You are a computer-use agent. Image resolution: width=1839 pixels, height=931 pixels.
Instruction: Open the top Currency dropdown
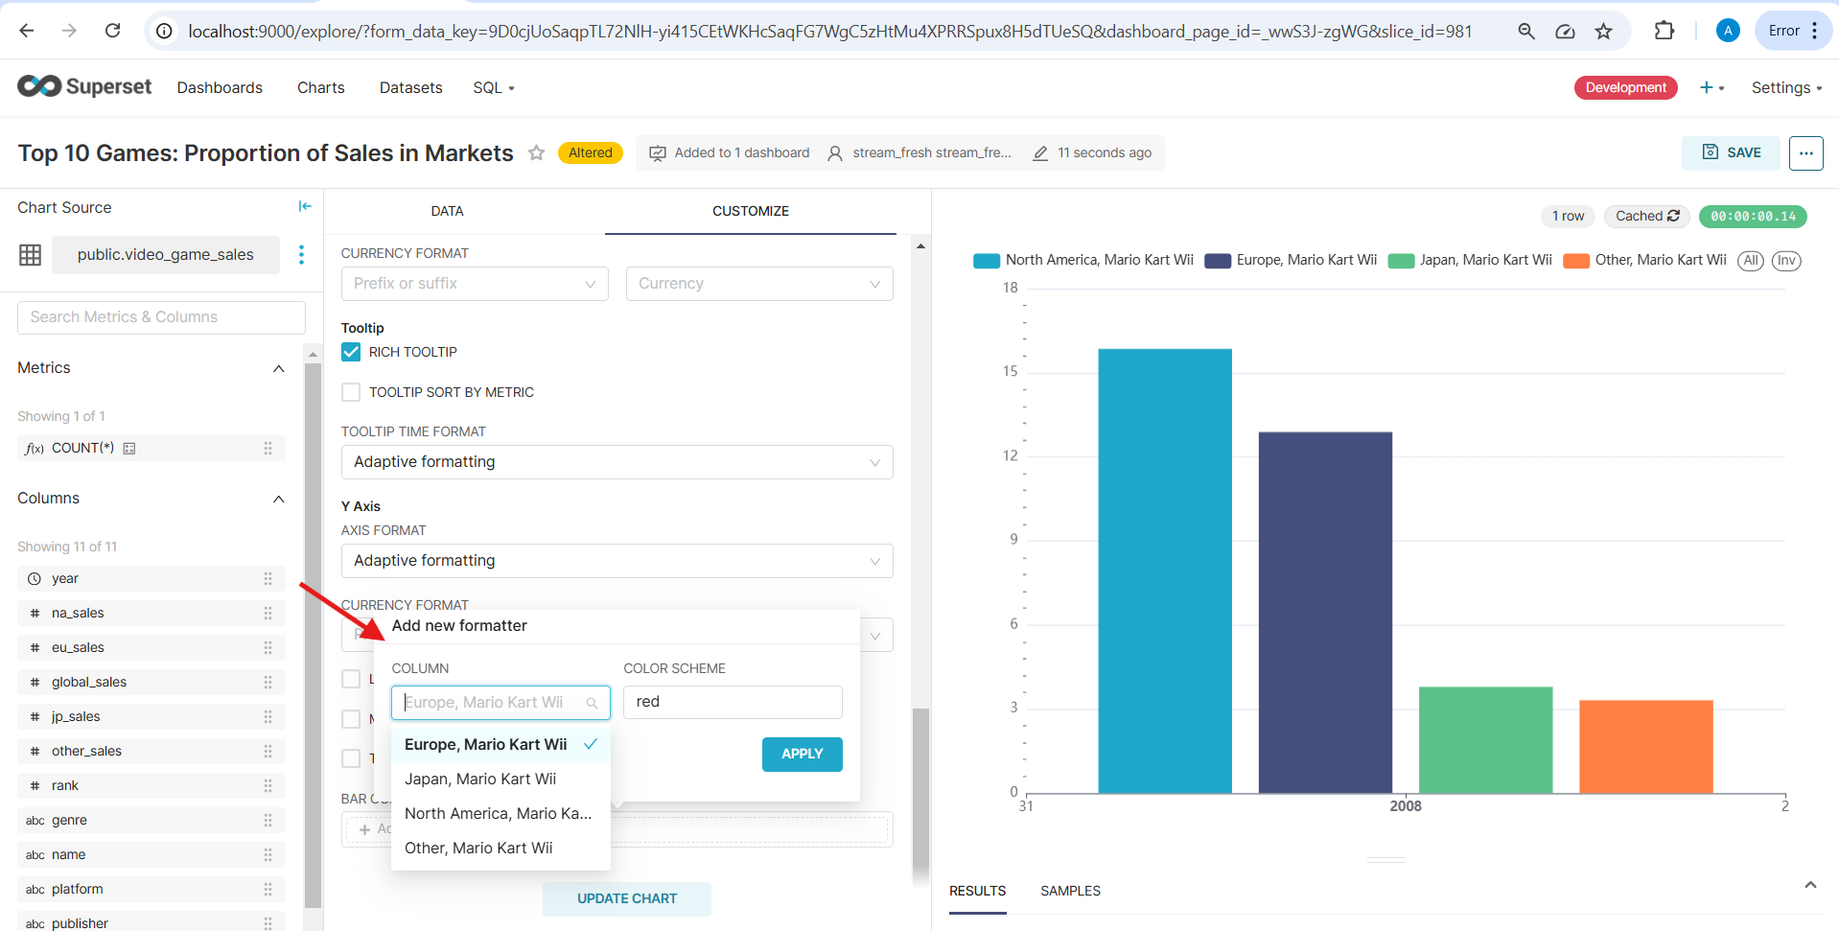point(759,284)
